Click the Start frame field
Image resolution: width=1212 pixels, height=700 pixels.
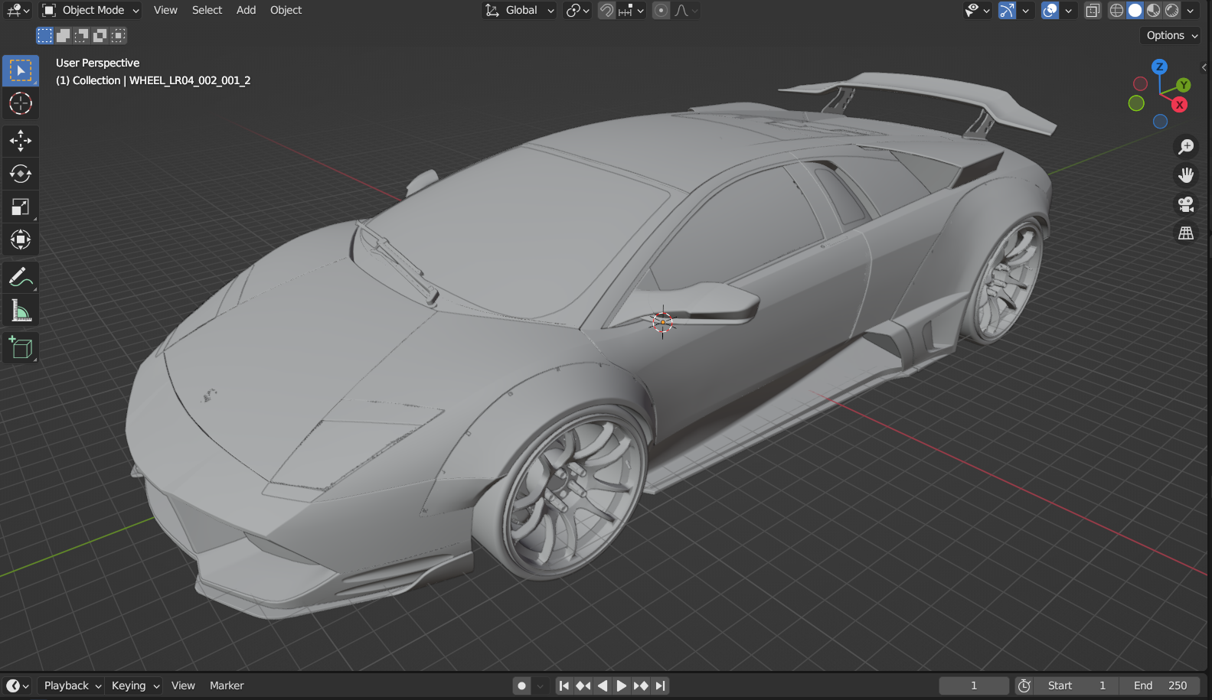[x=1077, y=685]
